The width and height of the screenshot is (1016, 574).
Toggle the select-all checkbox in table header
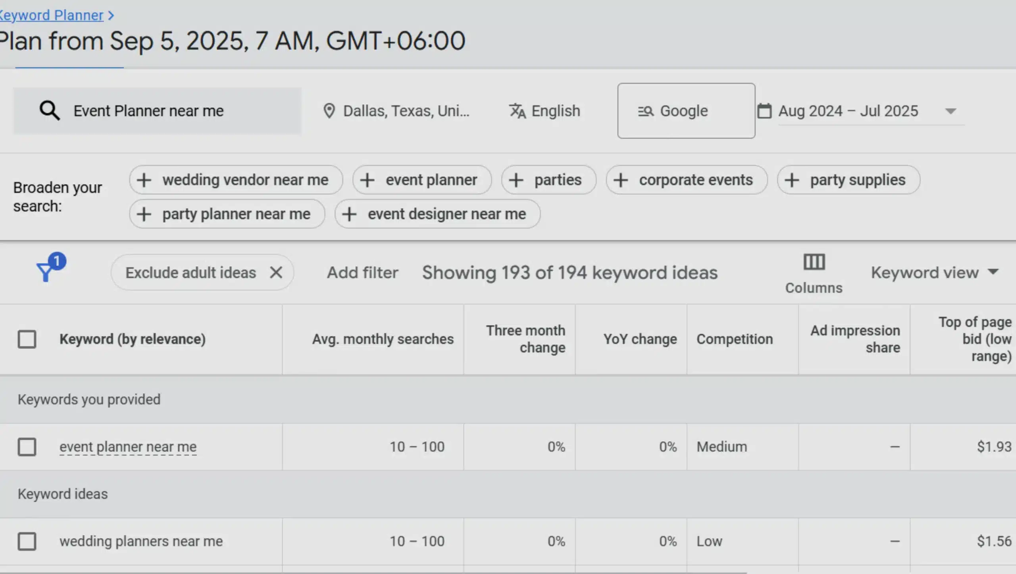point(27,338)
